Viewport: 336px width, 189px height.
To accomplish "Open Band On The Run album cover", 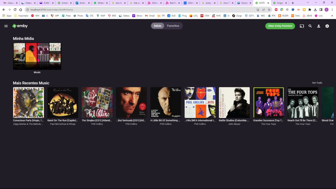I will (x=63, y=102).
